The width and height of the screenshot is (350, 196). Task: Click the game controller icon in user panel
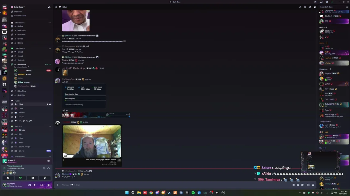(30, 185)
